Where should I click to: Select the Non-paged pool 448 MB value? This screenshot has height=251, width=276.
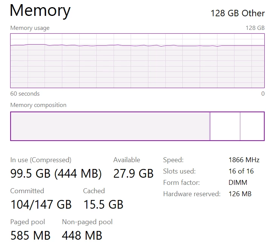[x=82, y=236]
